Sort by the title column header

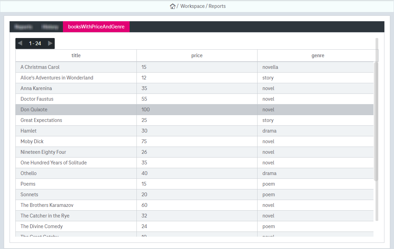76,55
